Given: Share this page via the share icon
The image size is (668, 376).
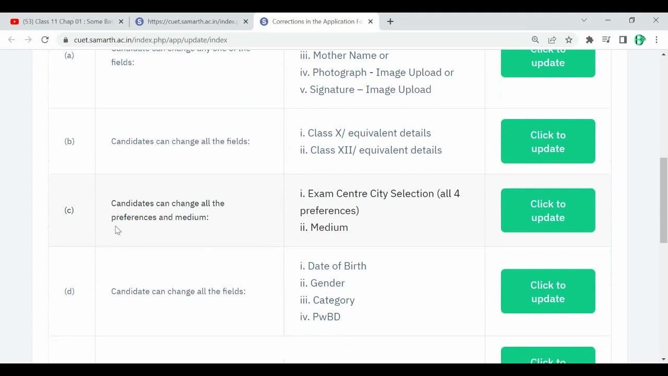Looking at the screenshot, I should pyautogui.click(x=552, y=40).
